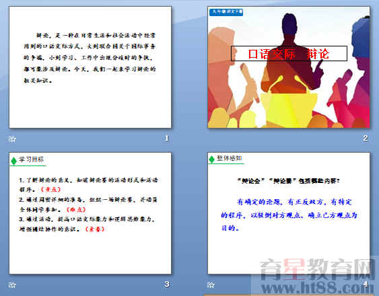This screenshot has height=296, width=379.
Task: Click the red (素养) label on slide 3
Action: (x=95, y=229)
